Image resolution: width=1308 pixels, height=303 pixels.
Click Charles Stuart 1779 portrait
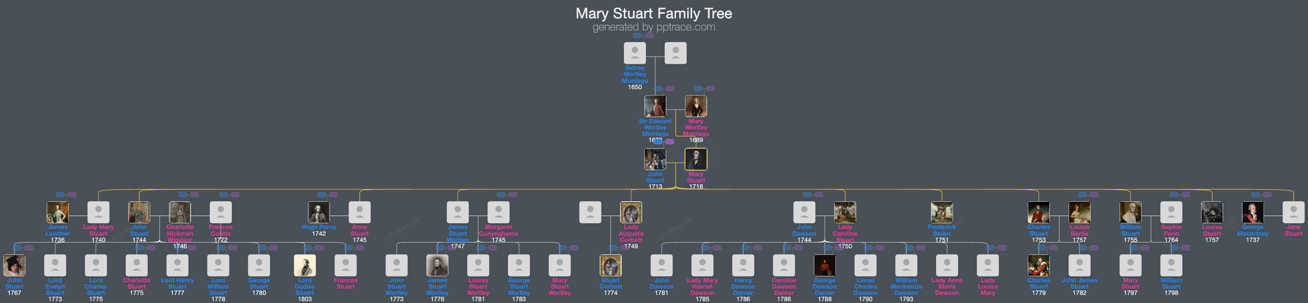point(1038,265)
